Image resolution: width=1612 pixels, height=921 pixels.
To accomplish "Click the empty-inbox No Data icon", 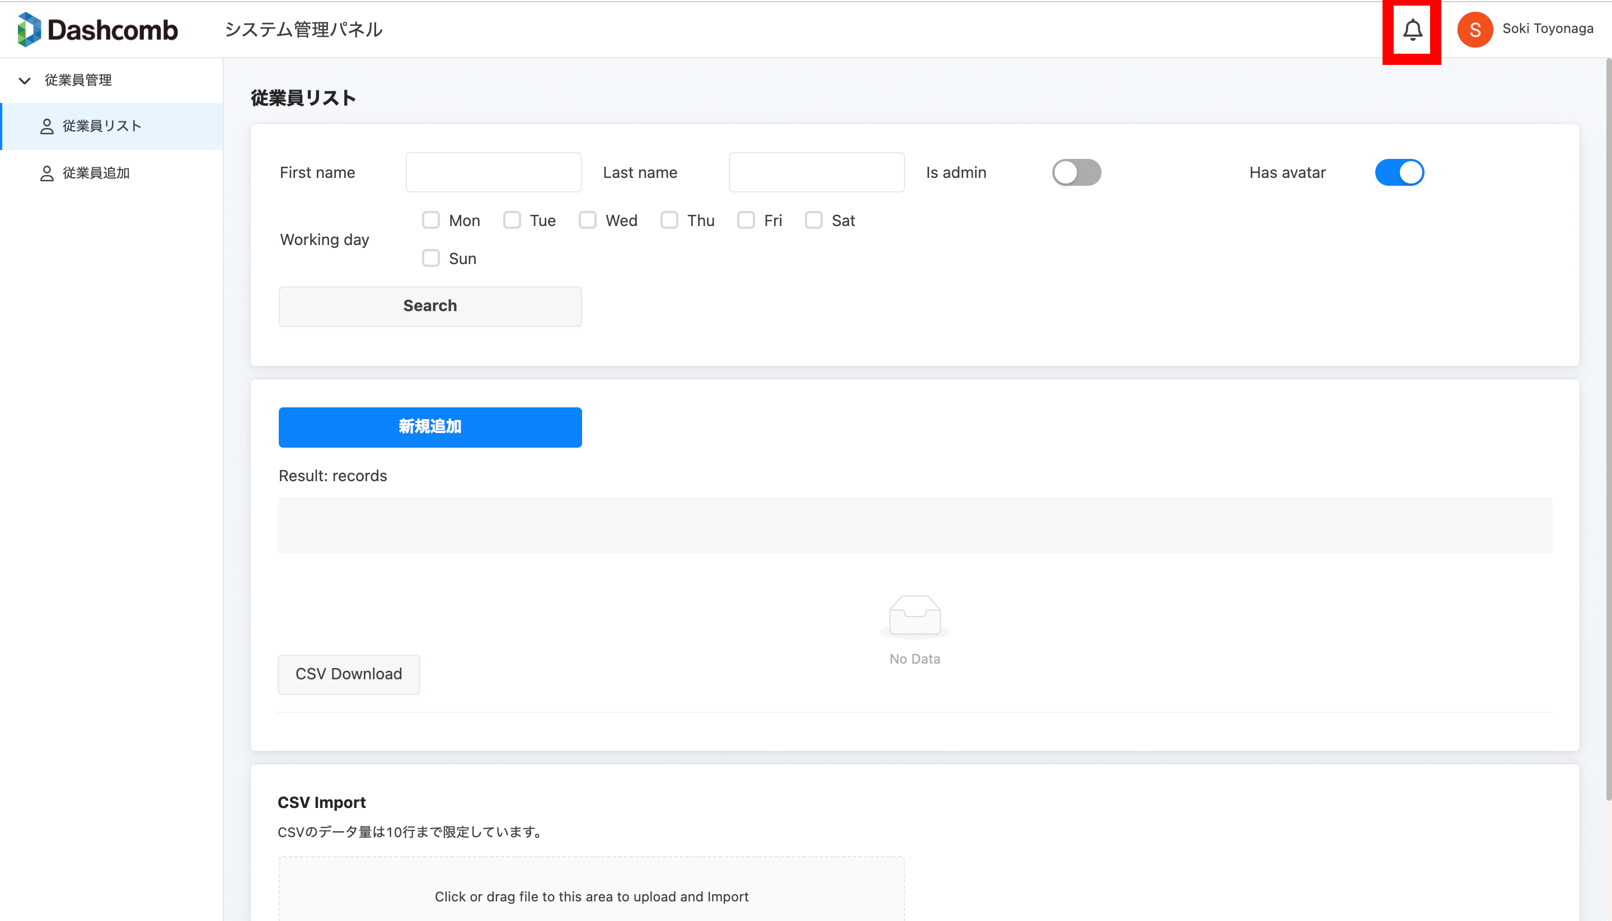I will (914, 615).
